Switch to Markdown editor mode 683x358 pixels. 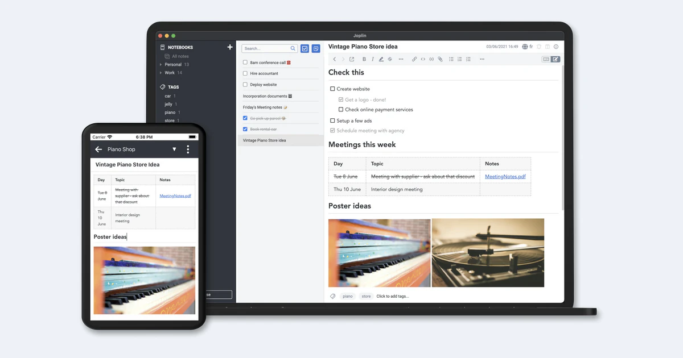546,59
